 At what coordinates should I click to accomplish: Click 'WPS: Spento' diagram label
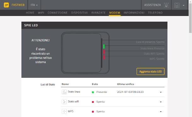pos(157,59)
